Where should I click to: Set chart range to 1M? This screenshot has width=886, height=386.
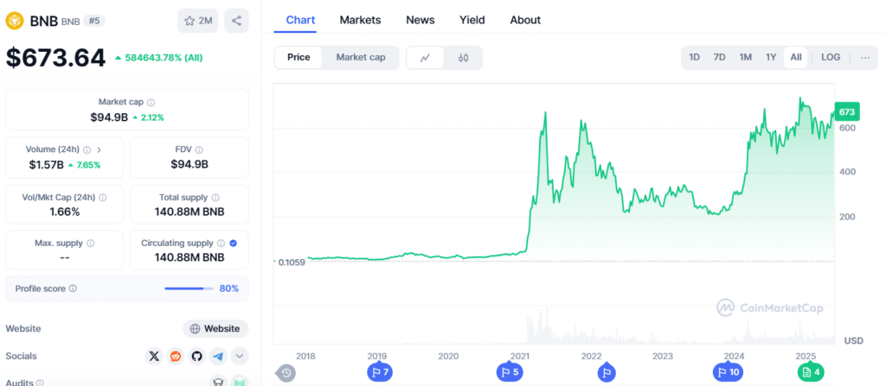tap(745, 58)
